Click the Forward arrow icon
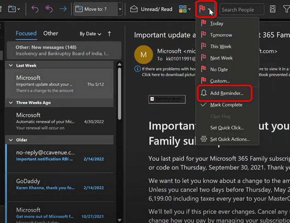The width and height of the screenshot is (290, 223). click(62, 9)
